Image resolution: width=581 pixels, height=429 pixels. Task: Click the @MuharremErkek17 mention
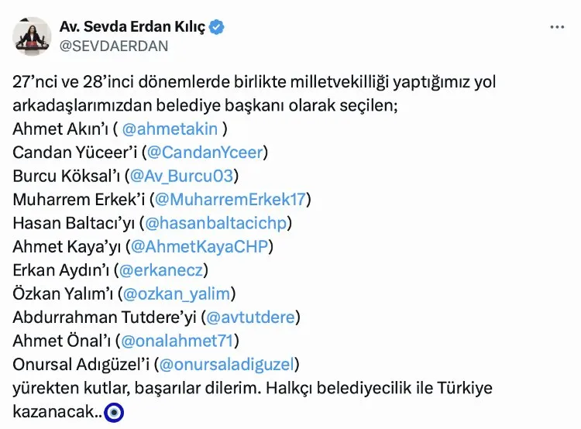[230, 199]
